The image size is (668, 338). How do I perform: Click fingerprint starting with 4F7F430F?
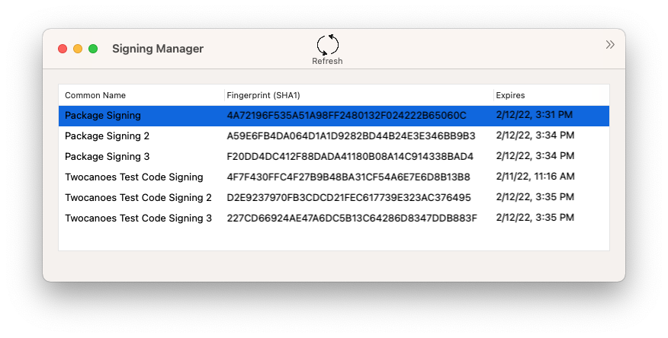tap(348, 177)
